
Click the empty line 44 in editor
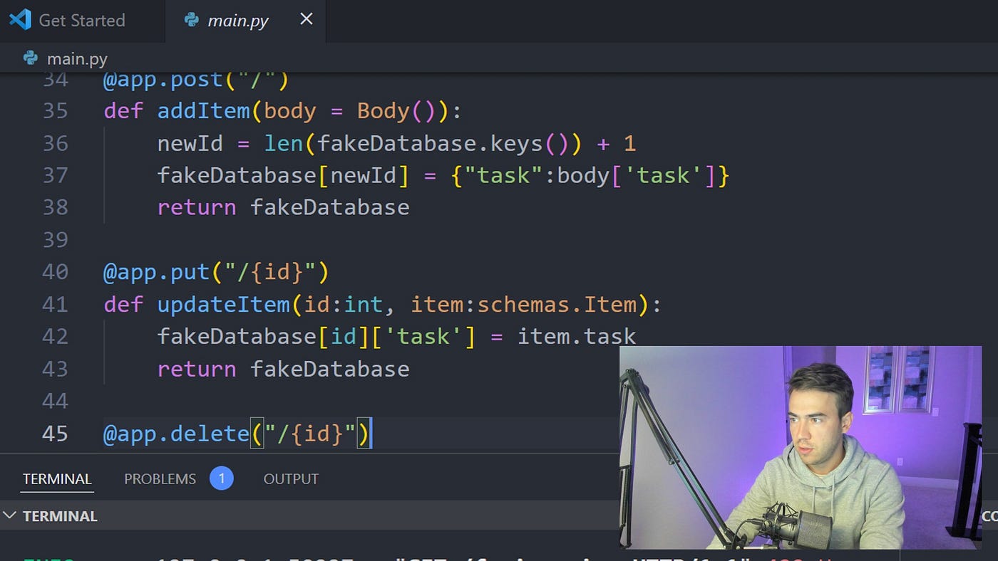click(356, 402)
